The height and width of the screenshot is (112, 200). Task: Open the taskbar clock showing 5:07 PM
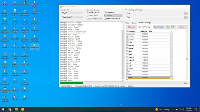point(189,109)
